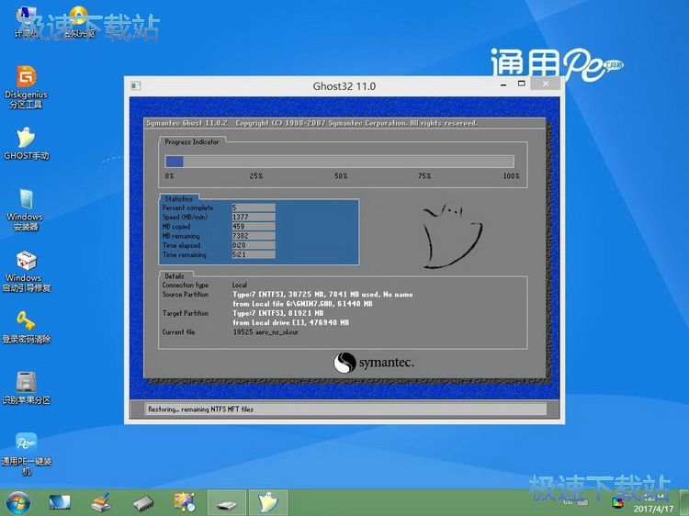Click the ghost mascot drawing
Image resolution: width=689 pixels, height=516 pixels.
tap(452, 235)
